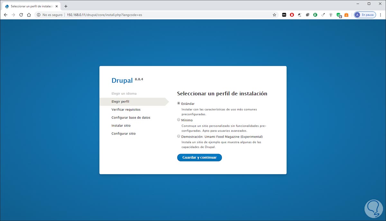The width and height of the screenshot is (386, 221).
Task: Open the green shield checkmark extension
Action: point(339,15)
